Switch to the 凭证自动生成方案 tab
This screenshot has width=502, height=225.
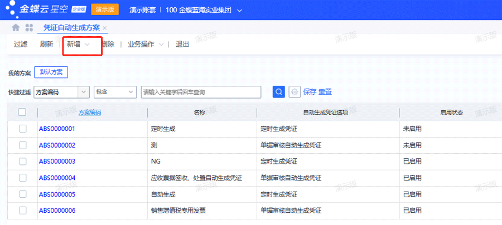tap(72, 28)
